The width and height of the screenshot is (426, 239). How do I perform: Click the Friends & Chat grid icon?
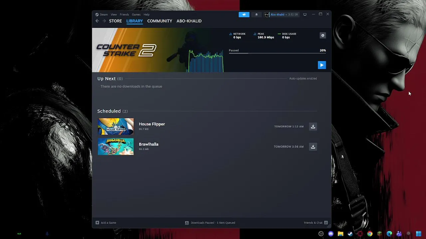[326, 223]
